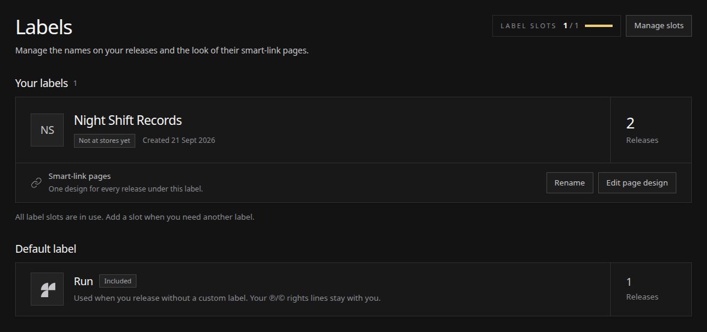Viewport: 707px width, 332px height.
Task: Click the Included badge beside Run
Action: [x=118, y=281]
